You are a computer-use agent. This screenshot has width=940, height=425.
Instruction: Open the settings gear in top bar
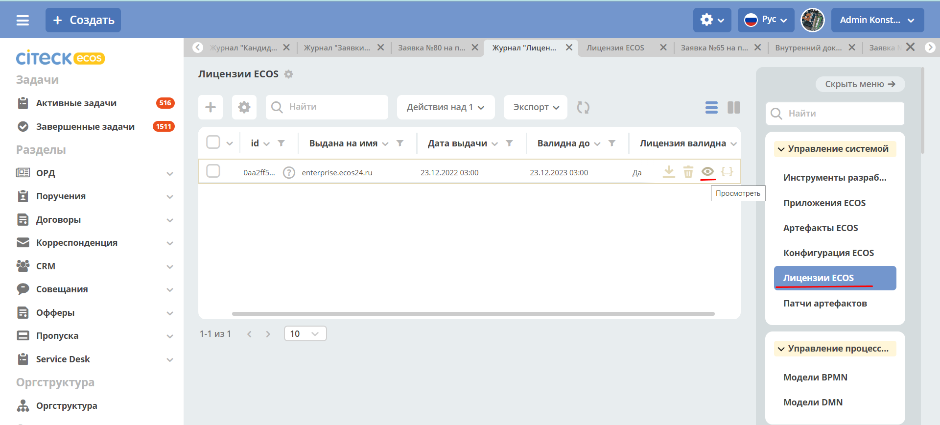[x=712, y=20]
